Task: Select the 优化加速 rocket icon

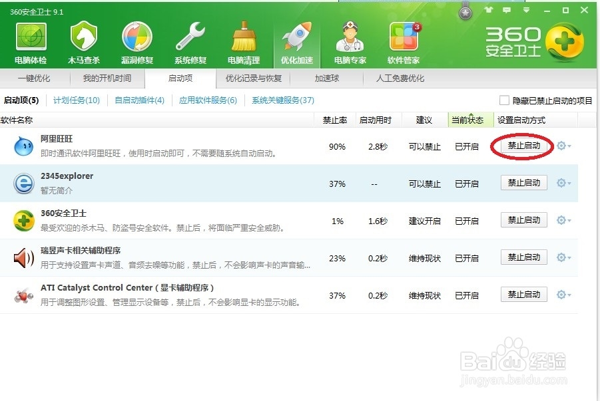Action: click(x=297, y=37)
